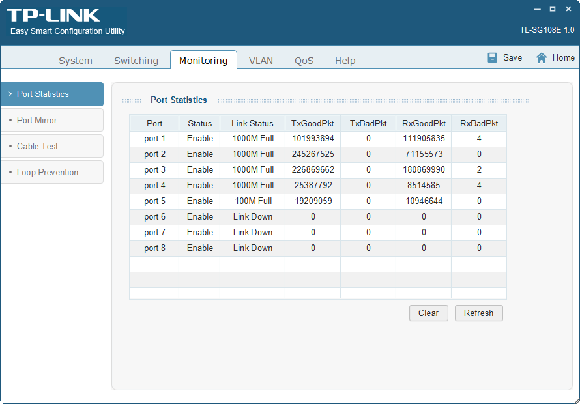Click port 1's Enable status cell
The height and width of the screenshot is (404, 580).
200,139
